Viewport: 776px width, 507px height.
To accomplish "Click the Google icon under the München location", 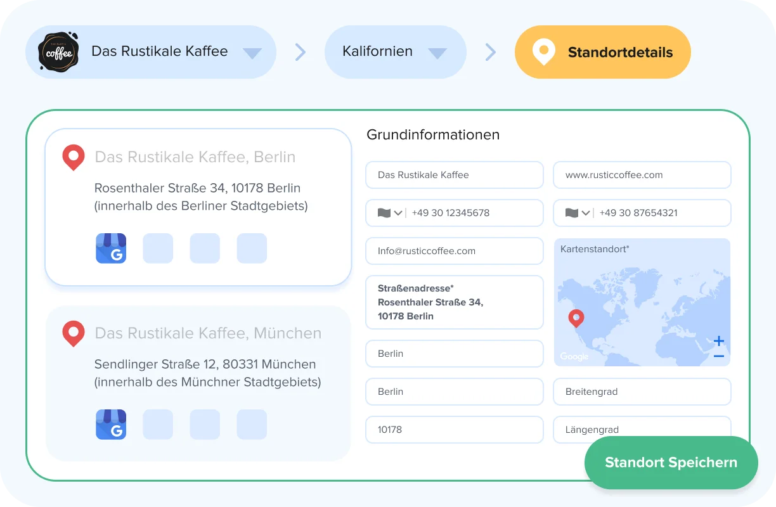I will 111,425.
